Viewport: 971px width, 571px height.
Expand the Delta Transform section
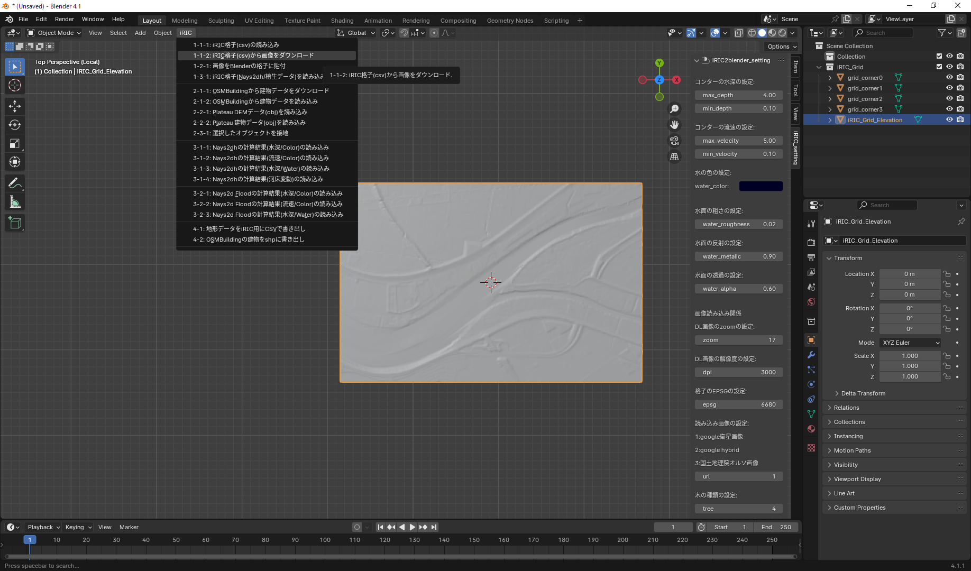(863, 393)
